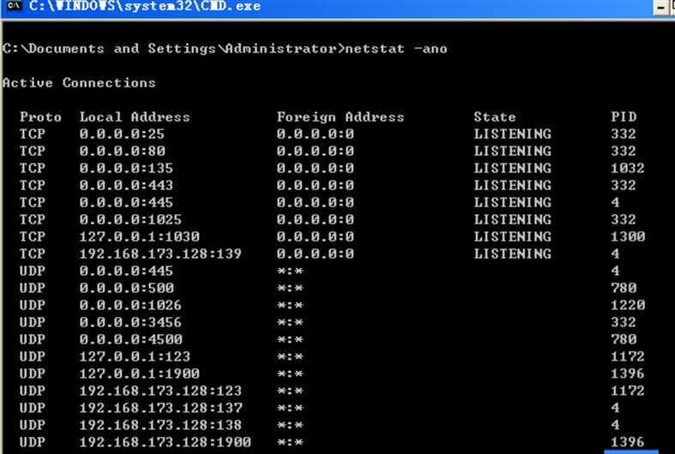Click TCP in the 0.0.0.0:80 row
675x454 pixels.
pos(33,152)
